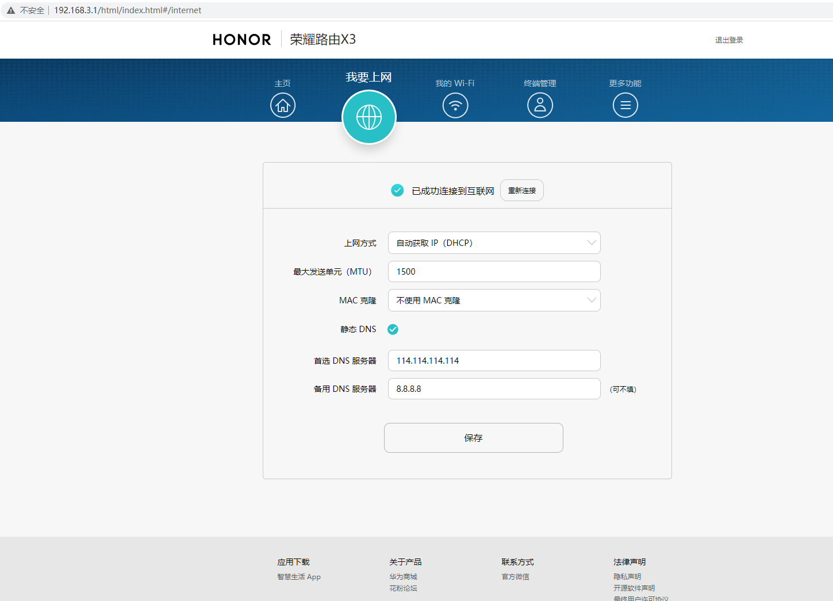Viewport: 833px width, 601px height.
Task: Click the 重新连接 reconnect button
Action: (x=522, y=190)
